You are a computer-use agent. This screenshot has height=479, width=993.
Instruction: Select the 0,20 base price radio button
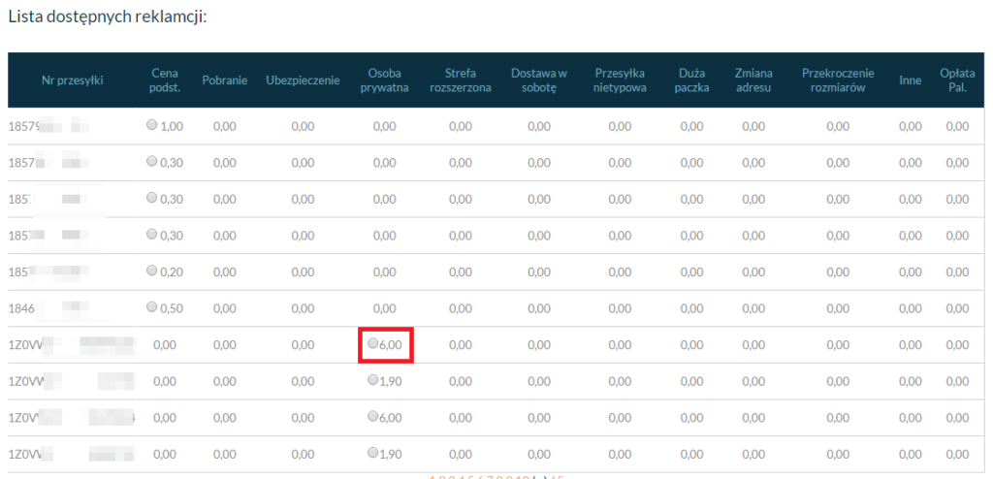pyautogui.click(x=151, y=271)
